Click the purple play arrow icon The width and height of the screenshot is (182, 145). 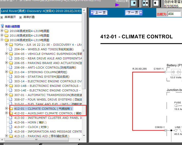(x=118, y=5)
